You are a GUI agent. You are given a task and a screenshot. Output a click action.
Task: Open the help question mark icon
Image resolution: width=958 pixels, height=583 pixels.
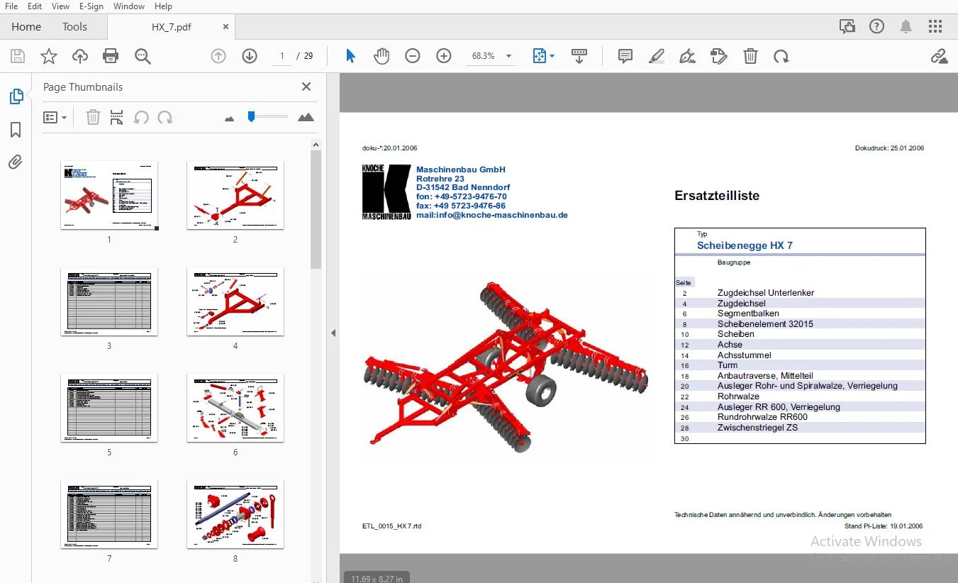(x=876, y=27)
